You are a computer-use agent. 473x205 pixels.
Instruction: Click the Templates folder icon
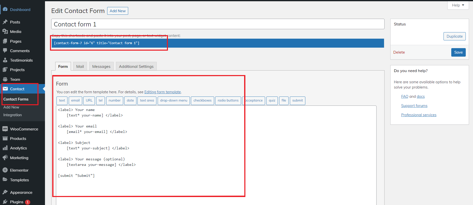click(x=5, y=180)
